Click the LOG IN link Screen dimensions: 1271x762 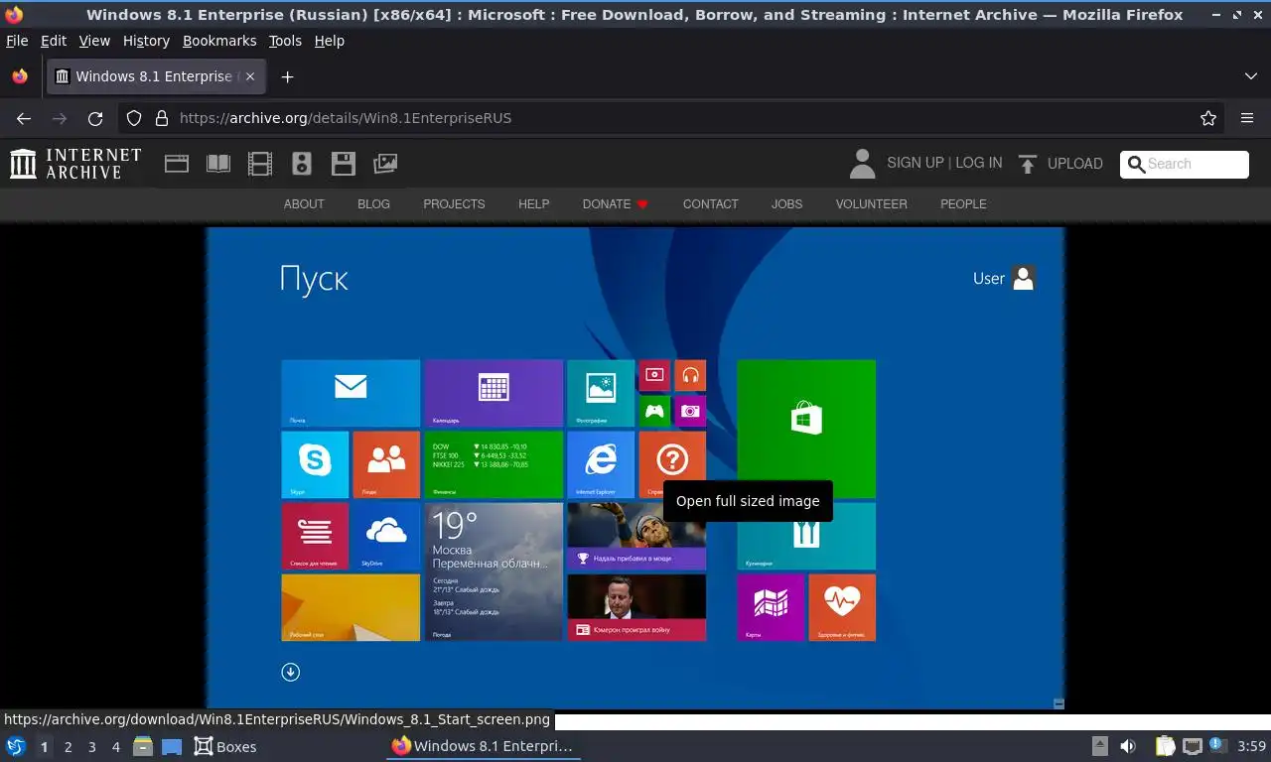tap(979, 163)
